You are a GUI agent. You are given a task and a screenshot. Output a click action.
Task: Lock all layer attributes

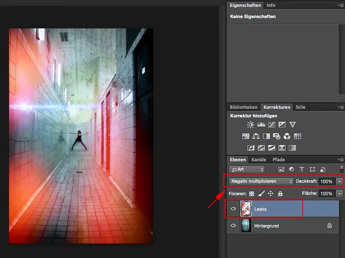280,193
